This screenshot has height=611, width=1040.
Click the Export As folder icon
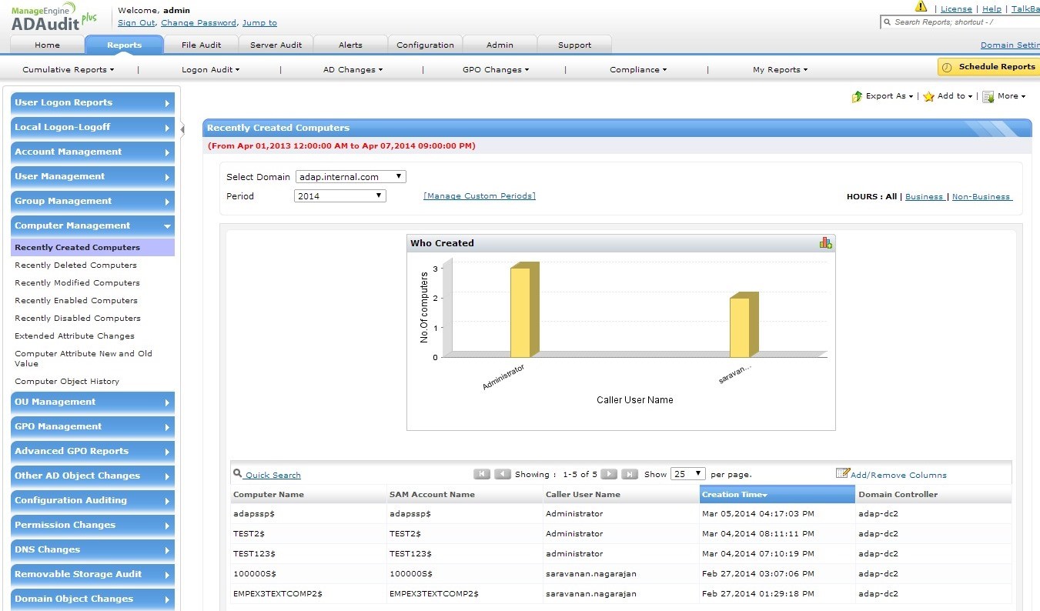click(857, 96)
